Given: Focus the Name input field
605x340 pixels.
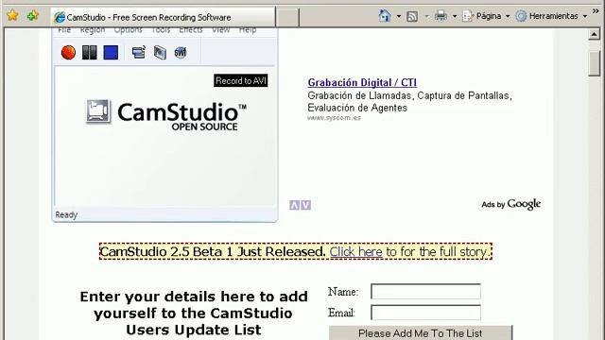Looking at the screenshot, I should (x=425, y=292).
